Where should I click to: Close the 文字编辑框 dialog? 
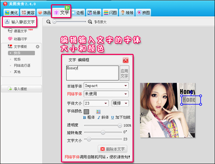click(125, 60)
